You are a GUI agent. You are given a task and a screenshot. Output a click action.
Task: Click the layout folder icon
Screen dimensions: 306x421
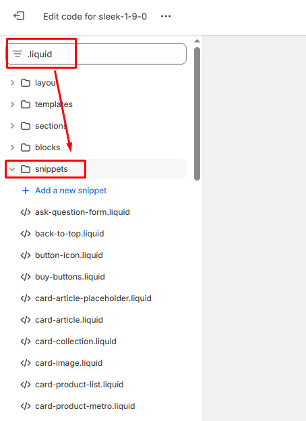pyautogui.click(x=26, y=83)
